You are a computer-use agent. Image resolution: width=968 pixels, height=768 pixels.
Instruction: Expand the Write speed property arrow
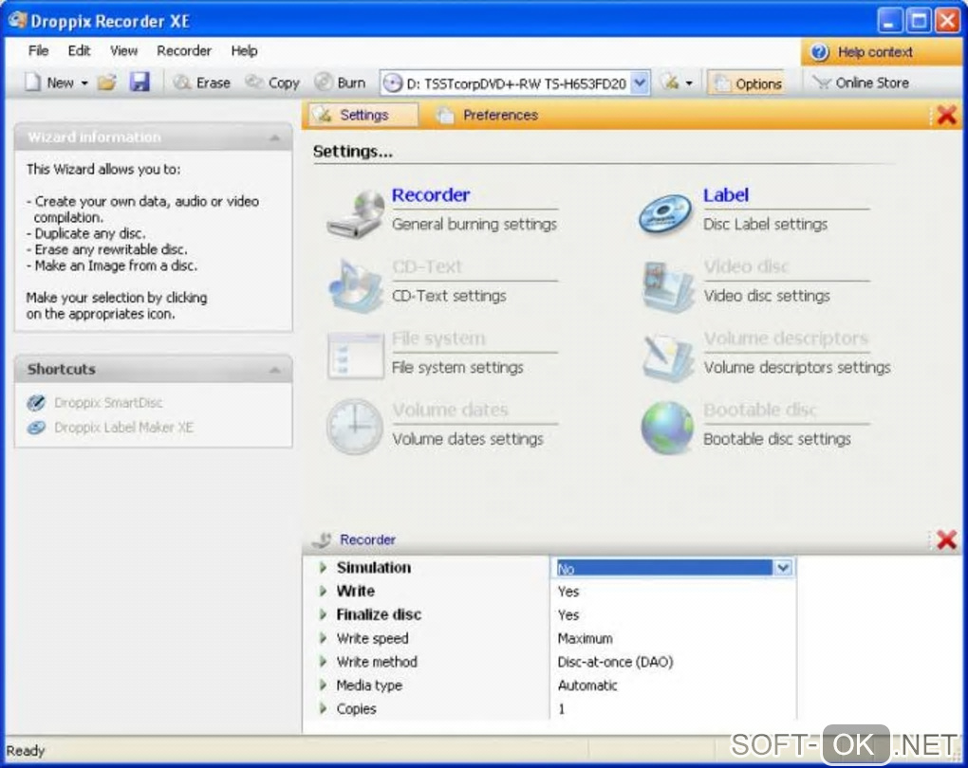pyautogui.click(x=323, y=638)
